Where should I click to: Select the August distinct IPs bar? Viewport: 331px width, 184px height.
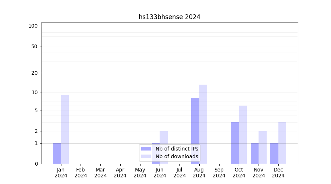(x=195, y=131)
